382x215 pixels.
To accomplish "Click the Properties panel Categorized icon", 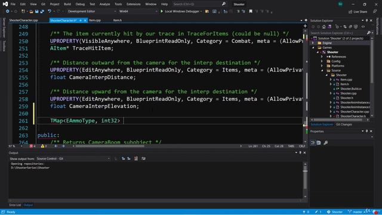I will (x=313, y=143).
